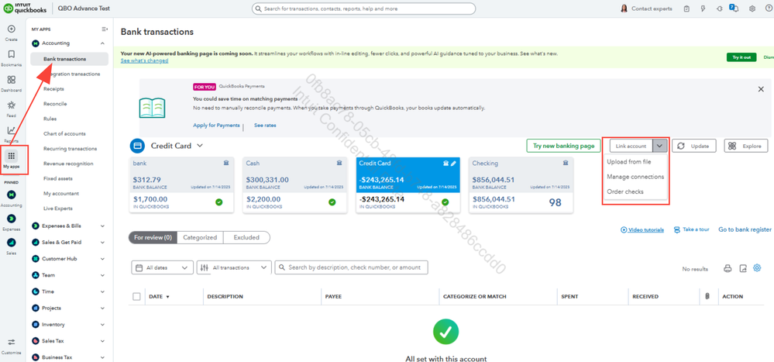Open table settings gear above Action column

tap(757, 267)
